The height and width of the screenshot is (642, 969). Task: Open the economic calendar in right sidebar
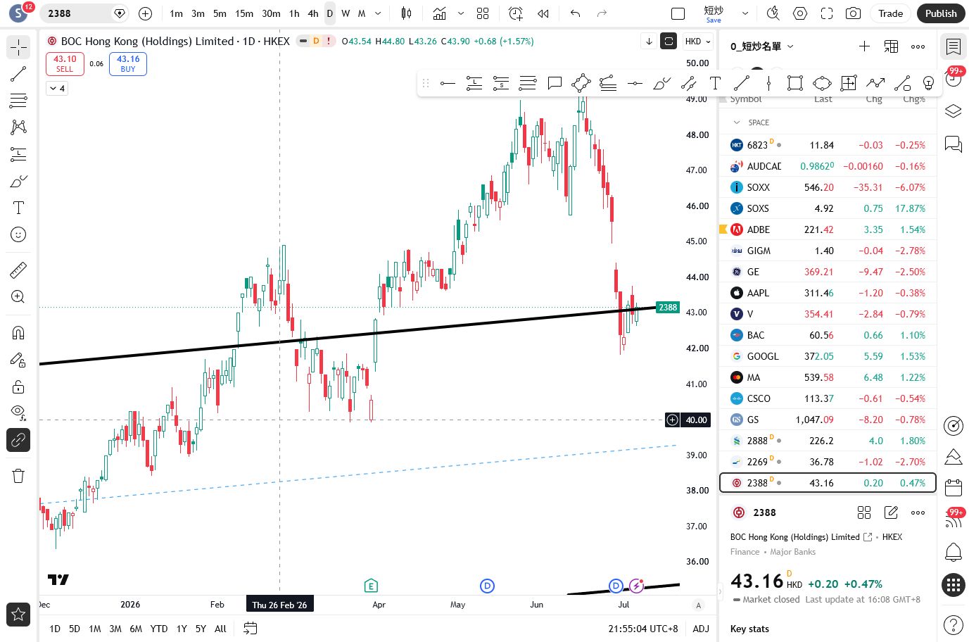[954, 487]
